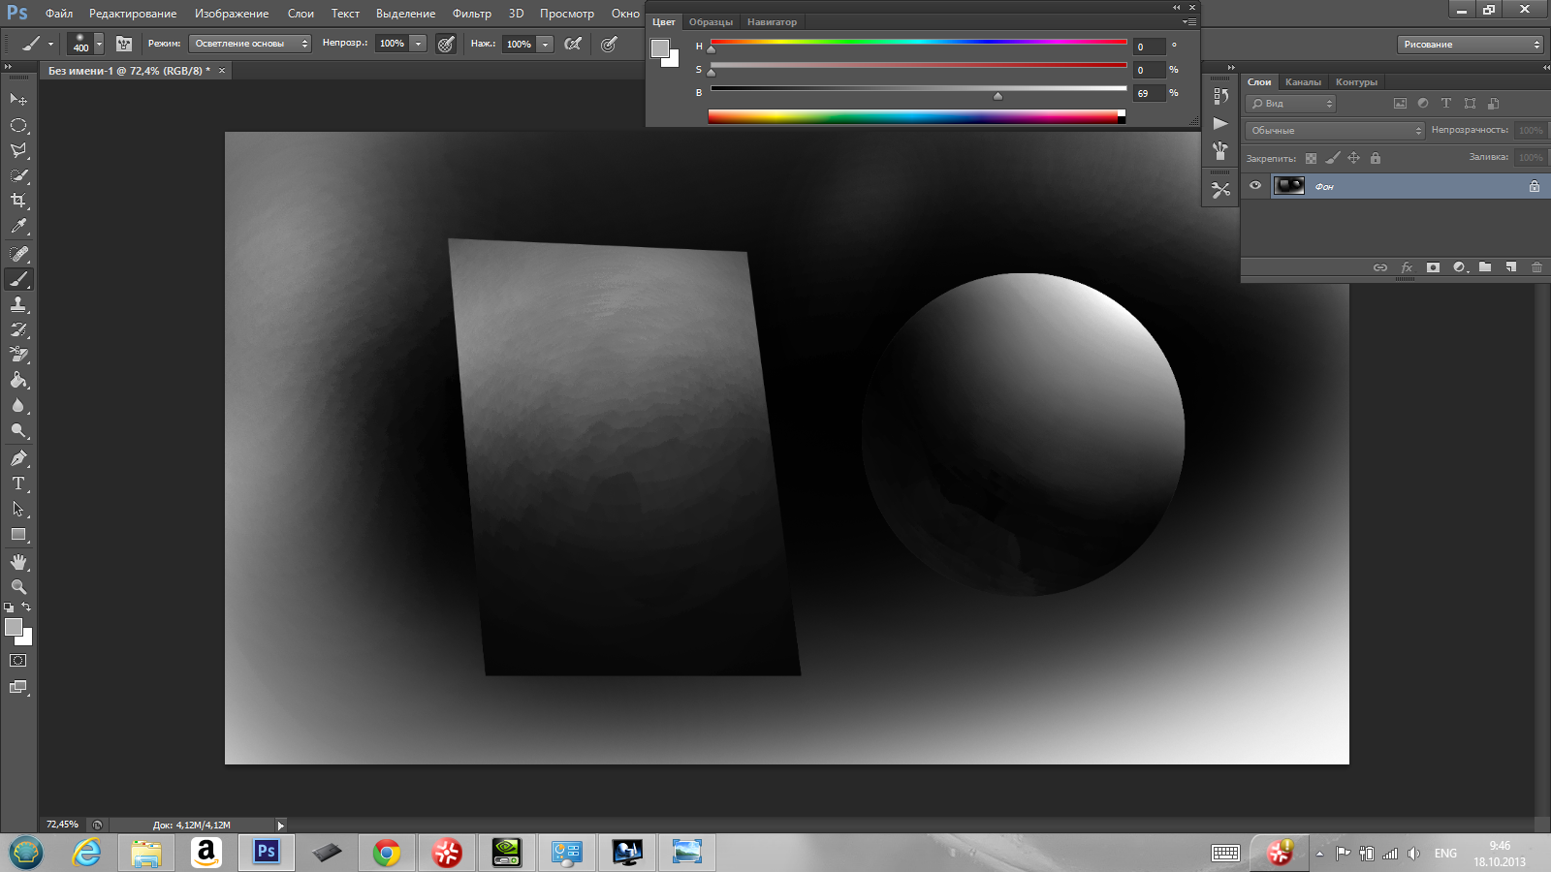The image size is (1551, 872).
Task: Swap foreground and background colors
Action: 26,607
